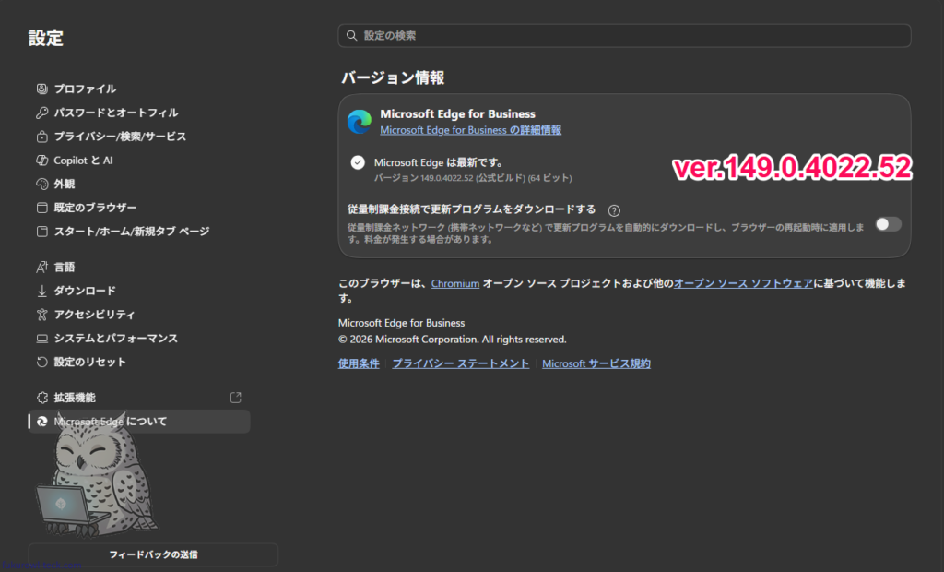Click the Microsoft Edge は最新です。 status text
Viewport: 944px width, 572px height.
point(438,162)
